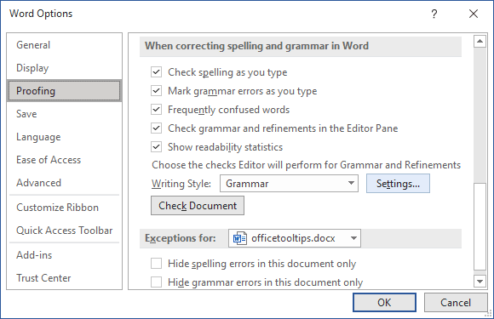The height and width of the screenshot is (319, 494).
Task: Click the Check Document button
Action: tap(198, 206)
